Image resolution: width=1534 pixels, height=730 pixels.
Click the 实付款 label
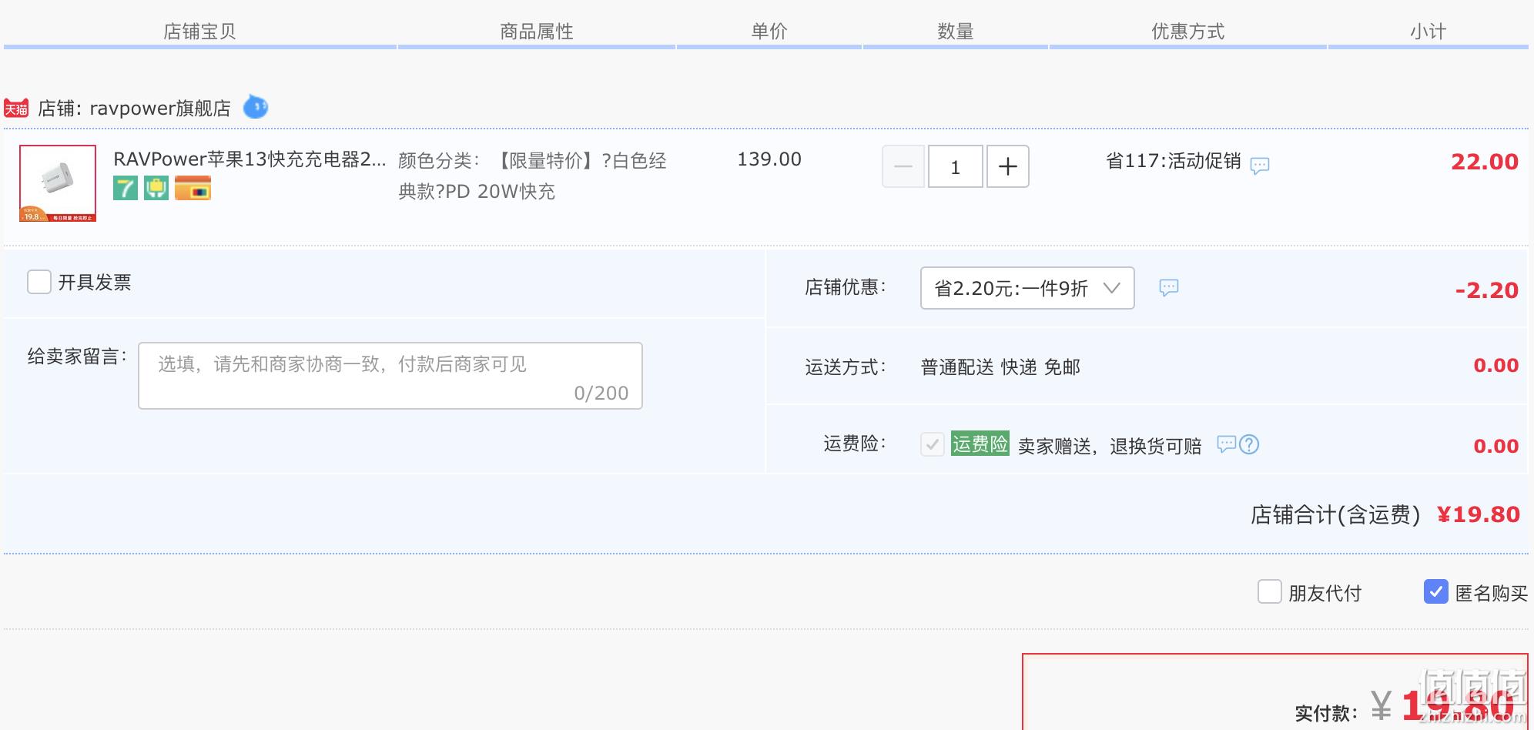click(1326, 714)
